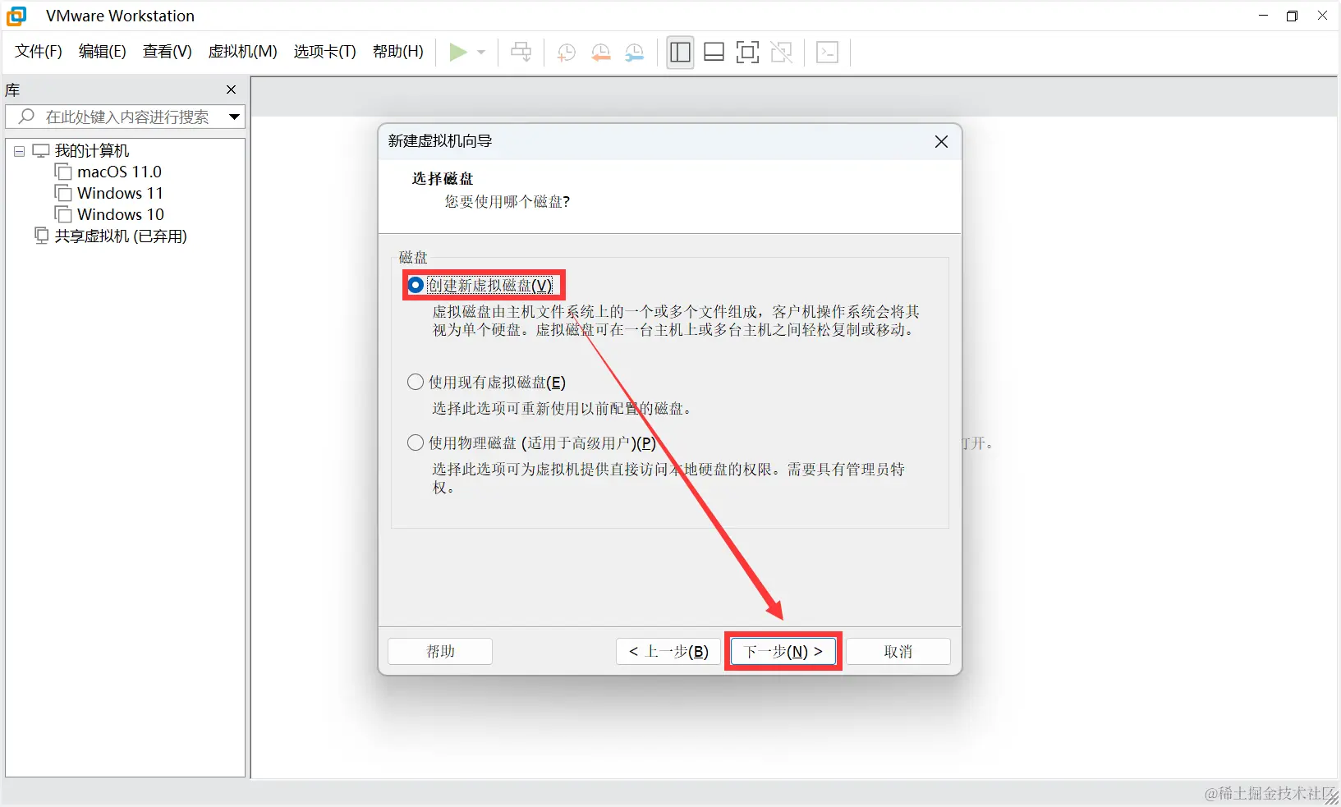This screenshot has height=807, width=1341.
Task: Select the macOS 11.0 virtual machine
Action: (119, 172)
